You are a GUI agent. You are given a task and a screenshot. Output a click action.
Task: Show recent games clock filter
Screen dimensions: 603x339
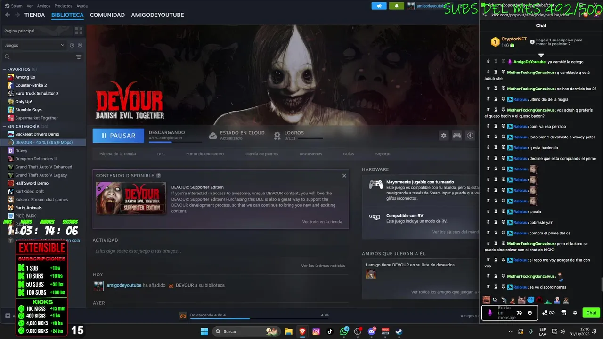coord(72,45)
